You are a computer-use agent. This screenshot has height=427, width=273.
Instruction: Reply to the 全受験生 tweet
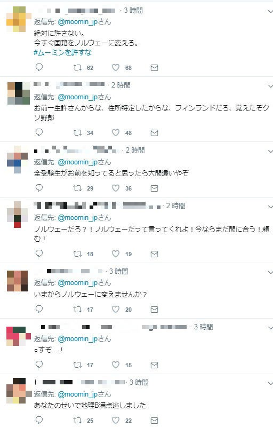click(39, 188)
